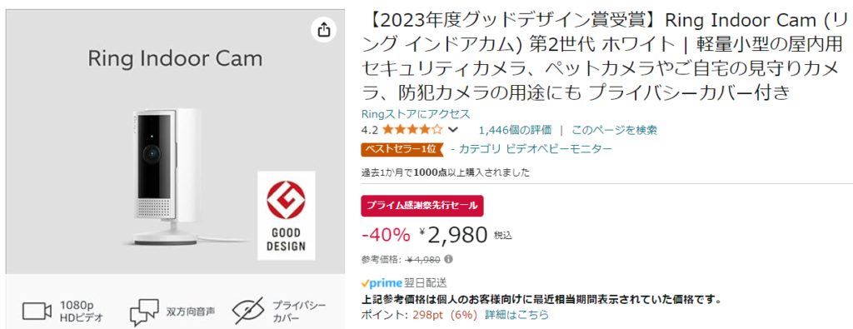Image resolution: width=853 pixels, height=329 pixels.
Task: Click the info icon beside reference price
Action: (x=449, y=259)
